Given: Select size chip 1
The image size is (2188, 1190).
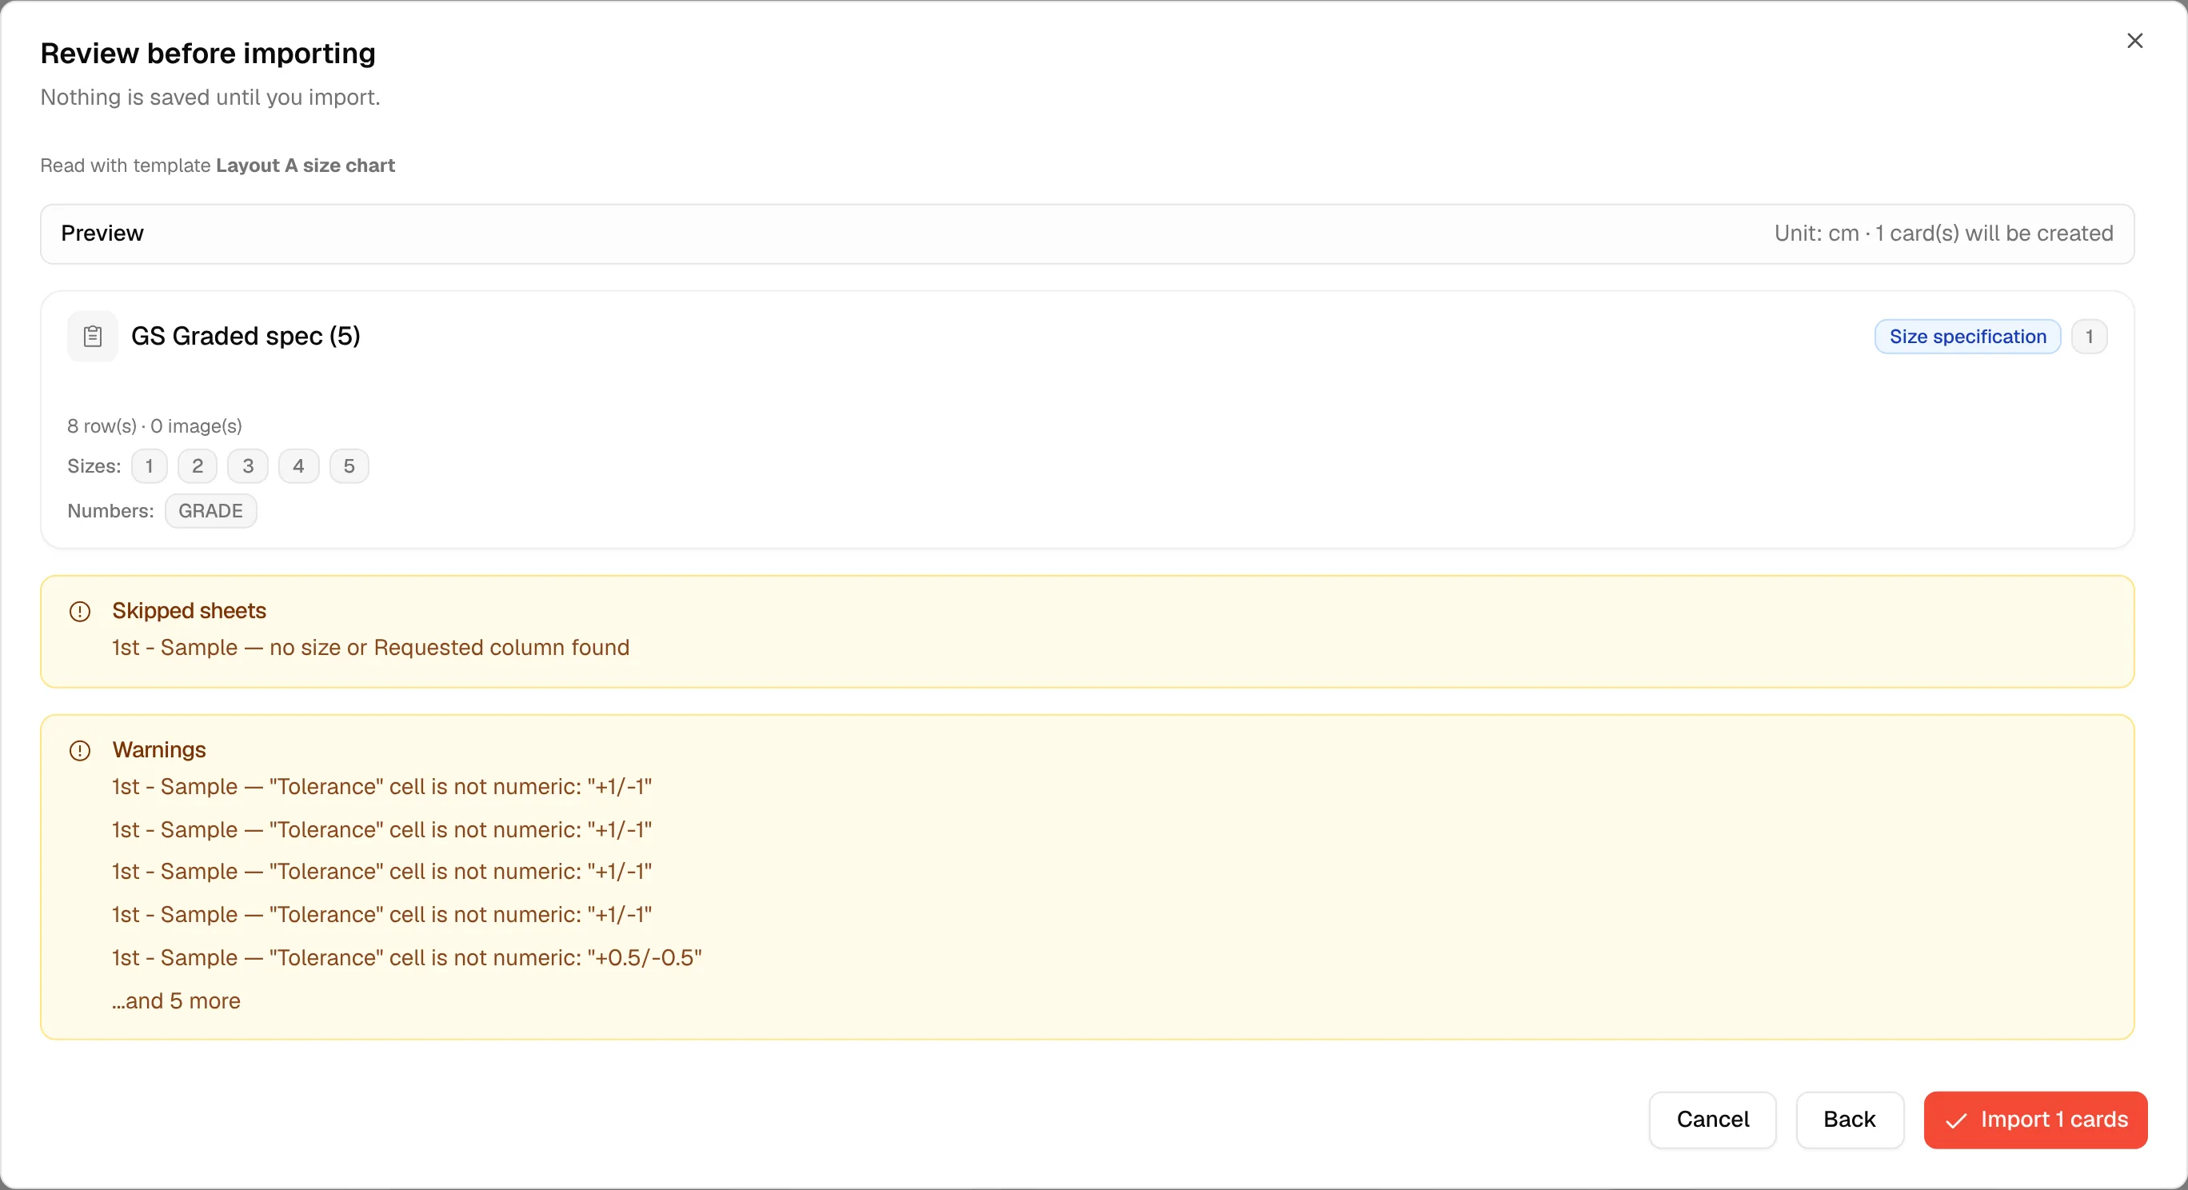Looking at the screenshot, I should coord(150,466).
